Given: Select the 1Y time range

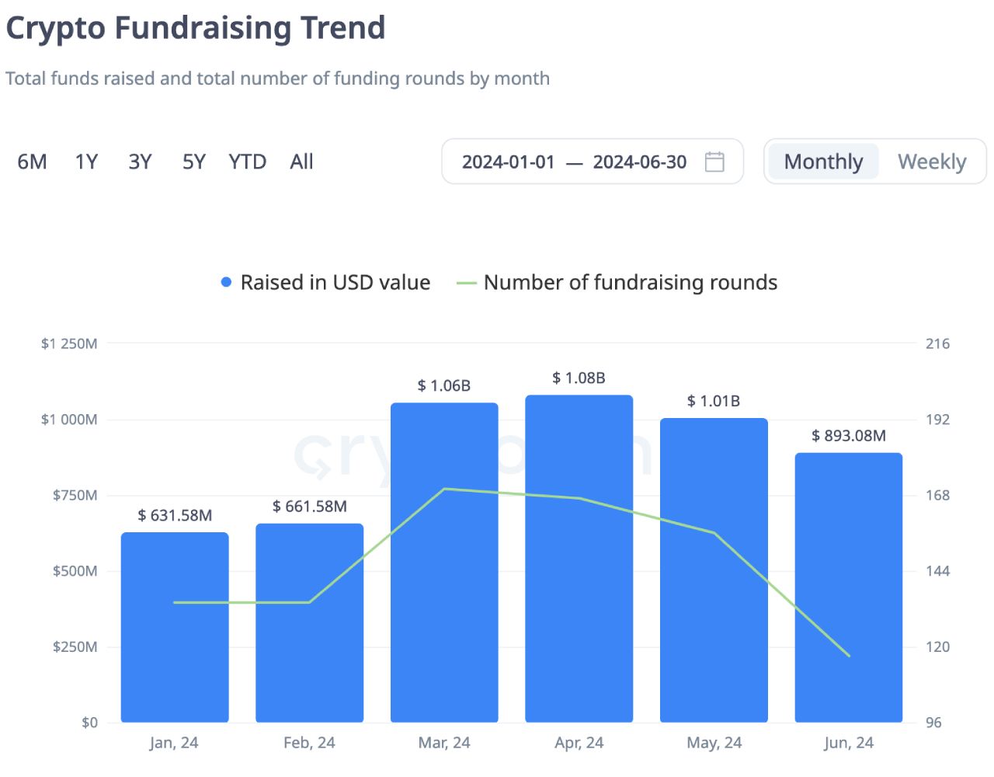Looking at the screenshot, I should point(86,162).
